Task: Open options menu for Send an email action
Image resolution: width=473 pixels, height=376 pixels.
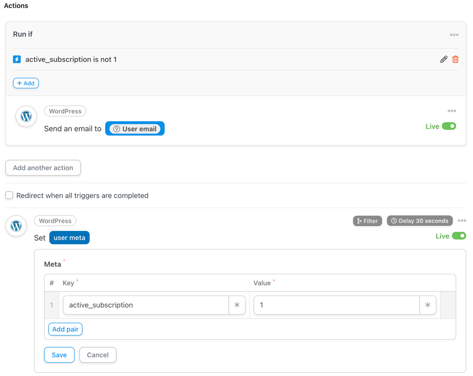Action: pos(451,111)
